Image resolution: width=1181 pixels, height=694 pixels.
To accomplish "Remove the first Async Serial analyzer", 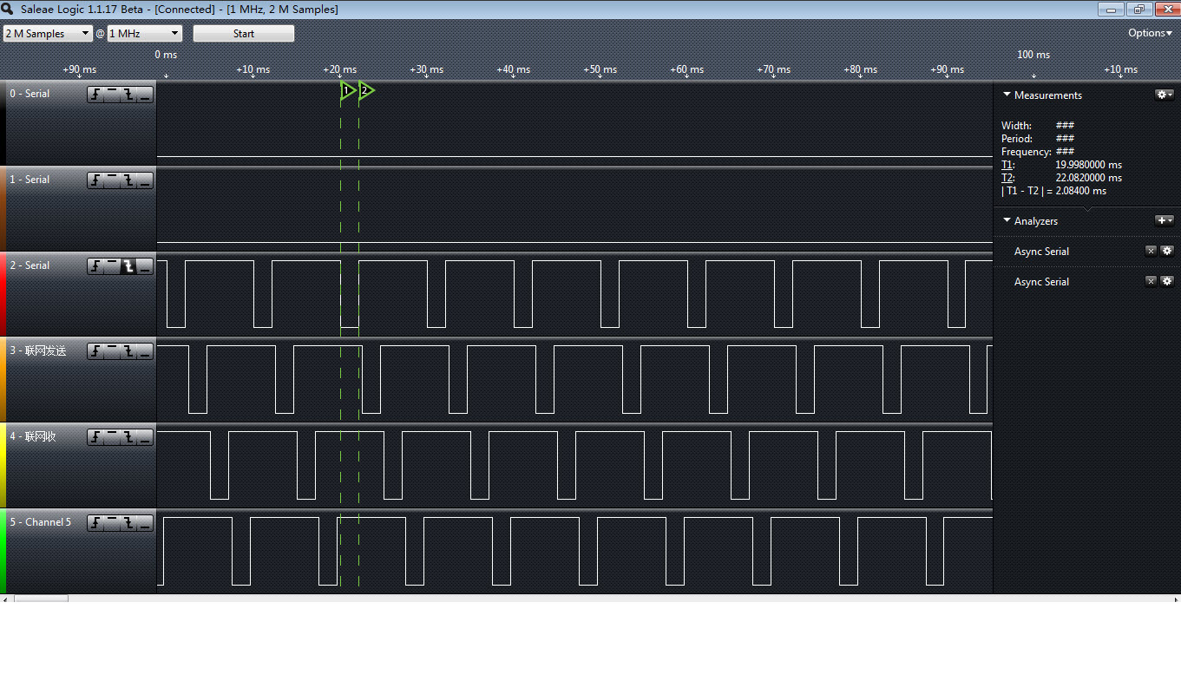I will 1151,251.
